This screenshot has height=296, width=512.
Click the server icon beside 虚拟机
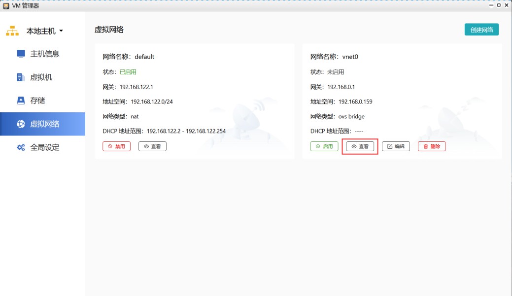click(21, 77)
